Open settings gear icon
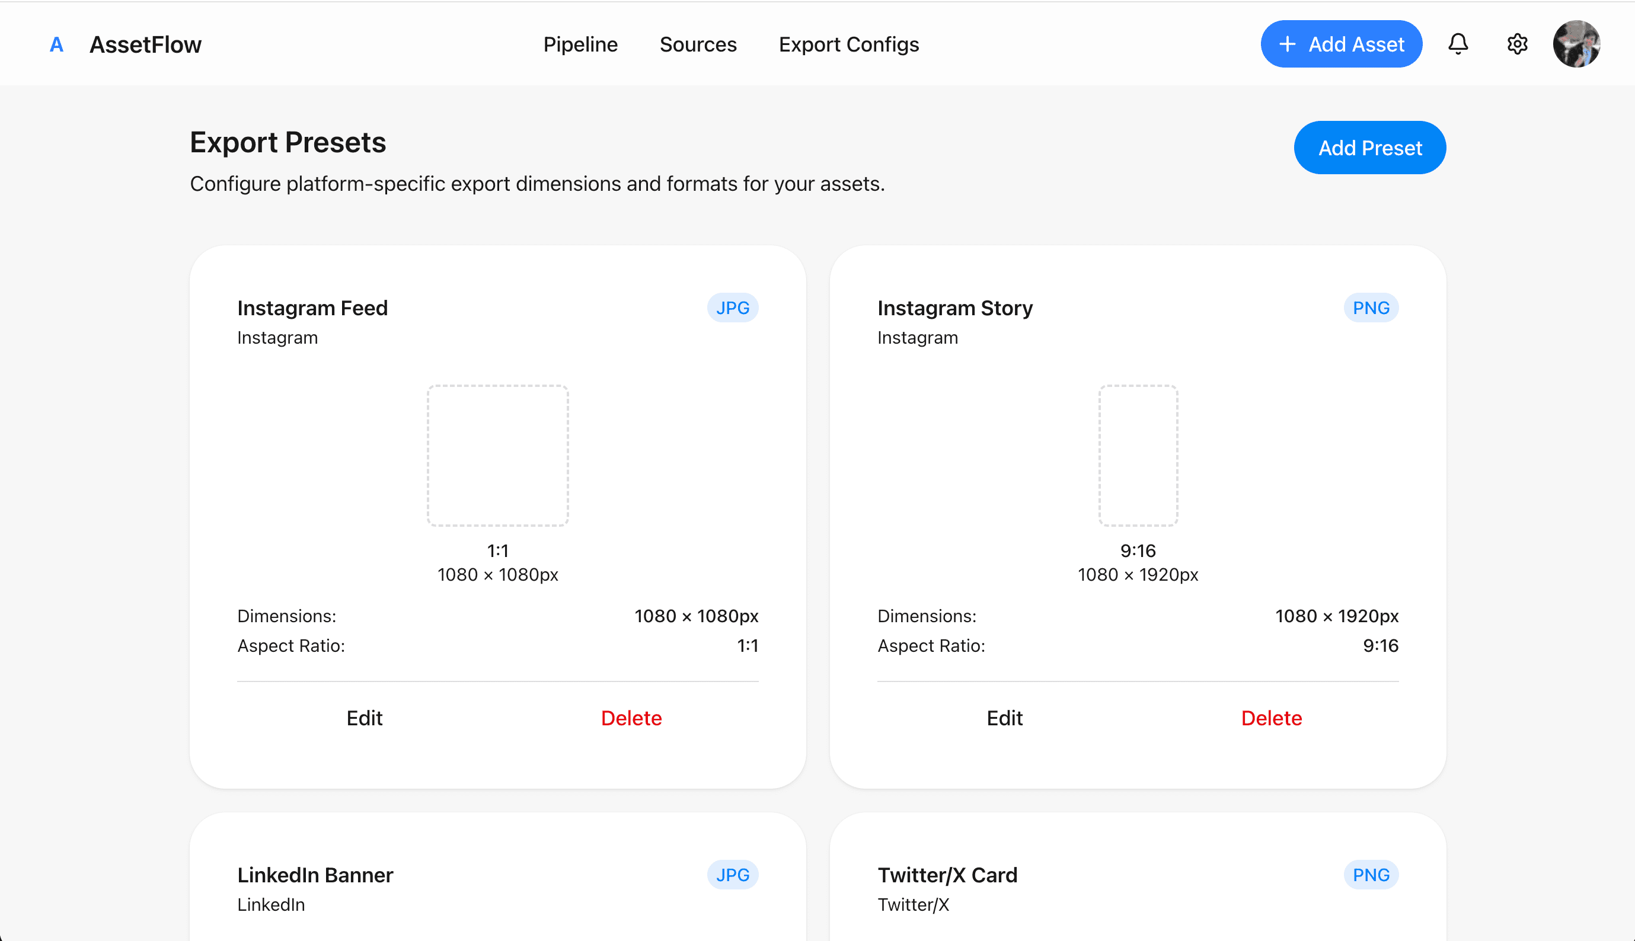 click(x=1516, y=44)
